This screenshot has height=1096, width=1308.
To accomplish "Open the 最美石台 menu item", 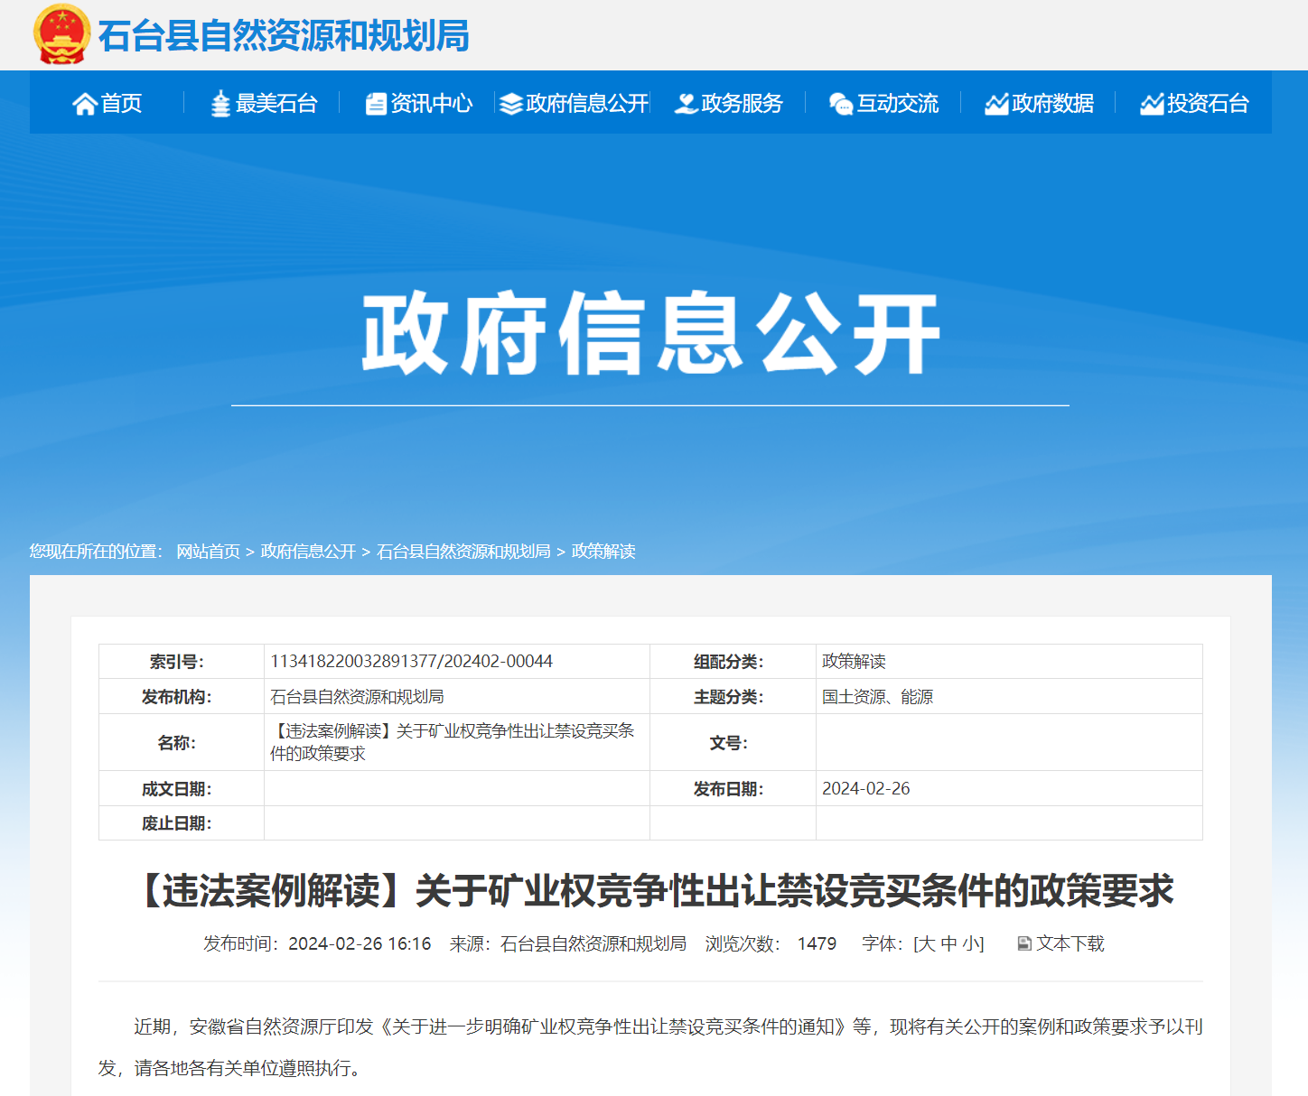I will (x=276, y=104).
